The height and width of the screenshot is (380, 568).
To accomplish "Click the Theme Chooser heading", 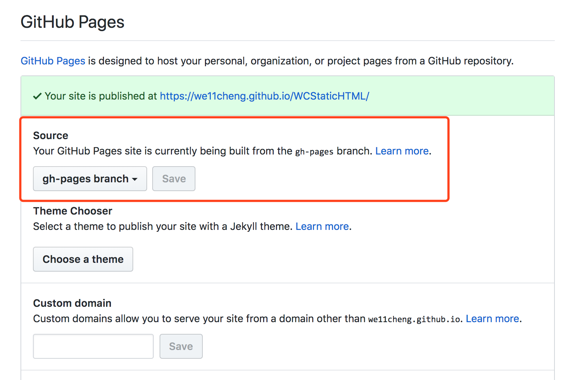I will pos(72,211).
